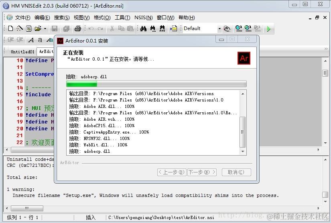Screen dimensions: 331x223
Task: Restore down the ArEditor.nsi document window
Action: 317,18
